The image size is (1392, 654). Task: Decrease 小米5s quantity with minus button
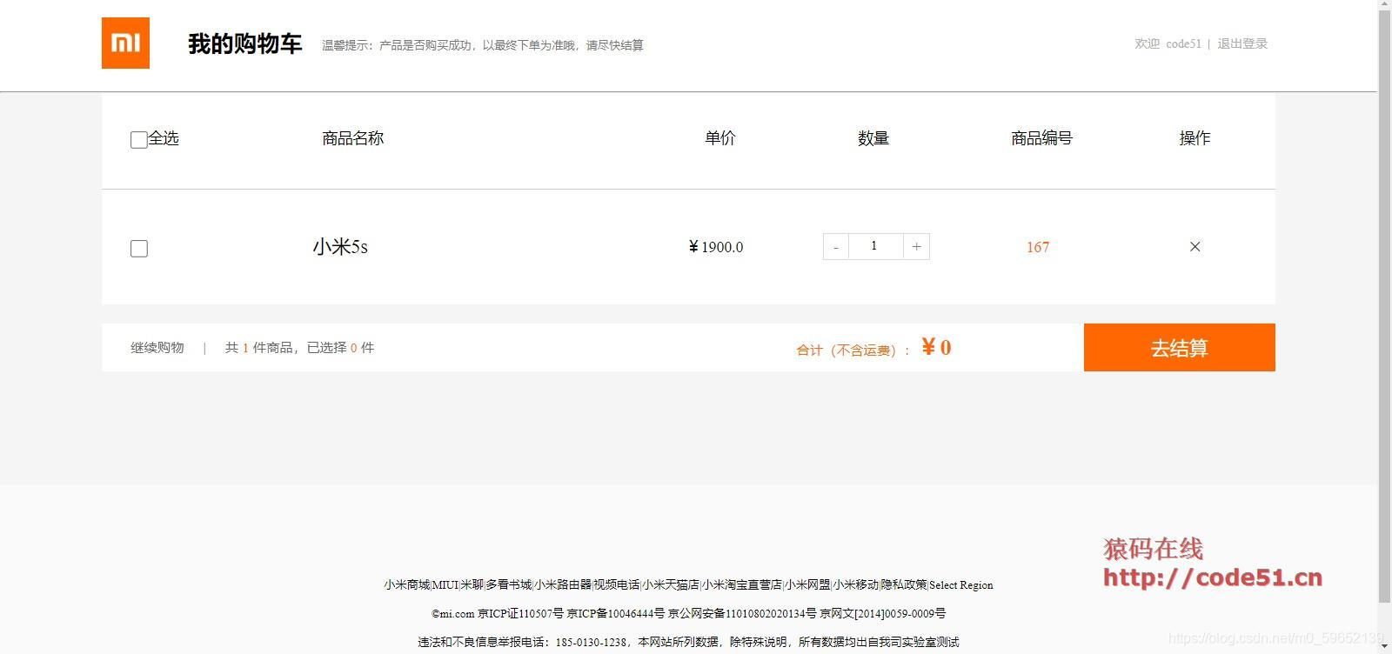[835, 247]
